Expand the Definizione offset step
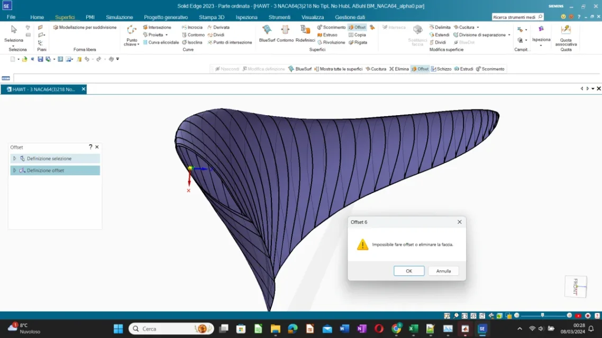 (x=15, y=170)
